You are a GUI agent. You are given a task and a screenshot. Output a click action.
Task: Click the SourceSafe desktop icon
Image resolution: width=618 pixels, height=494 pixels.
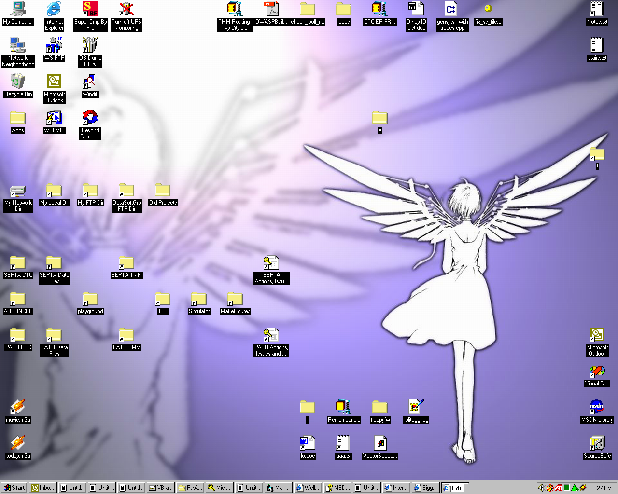click(597, 443)
